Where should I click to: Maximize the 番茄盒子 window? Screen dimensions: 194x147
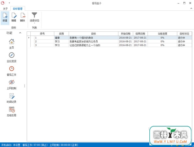(184, 3)
